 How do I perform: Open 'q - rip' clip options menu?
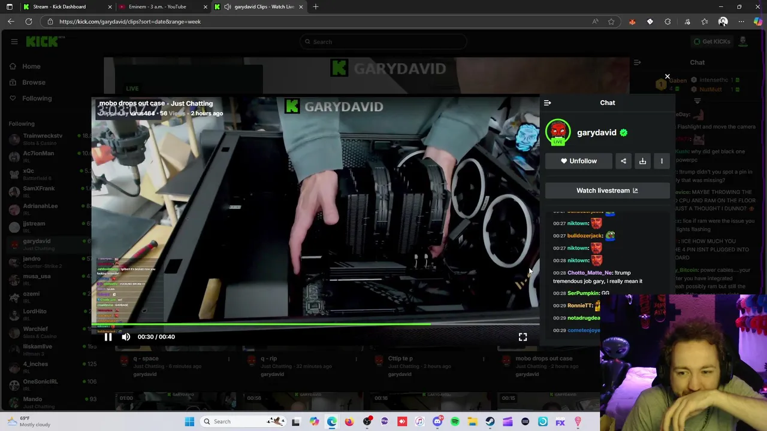click(x=356, y=359)
